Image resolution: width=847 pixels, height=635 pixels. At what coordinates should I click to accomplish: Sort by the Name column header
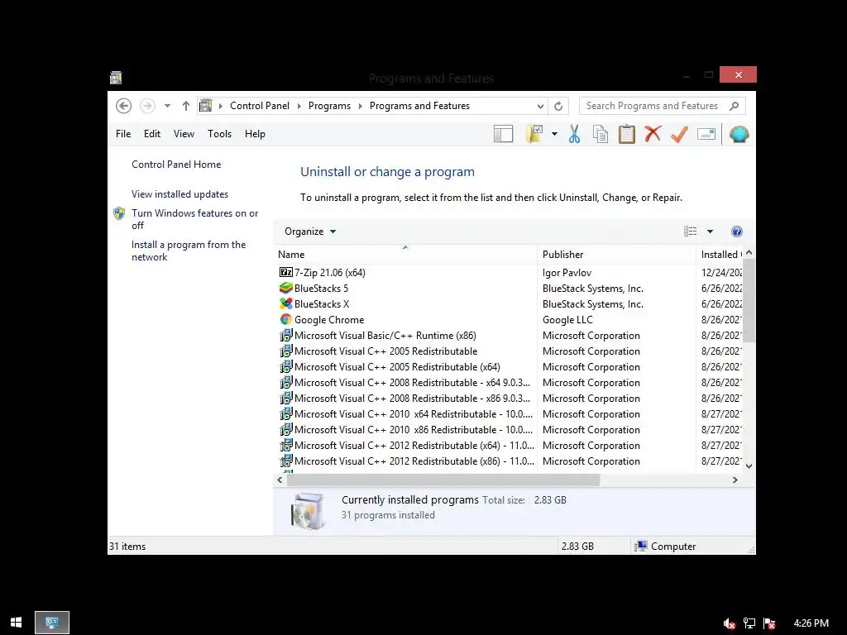[405, 255]
